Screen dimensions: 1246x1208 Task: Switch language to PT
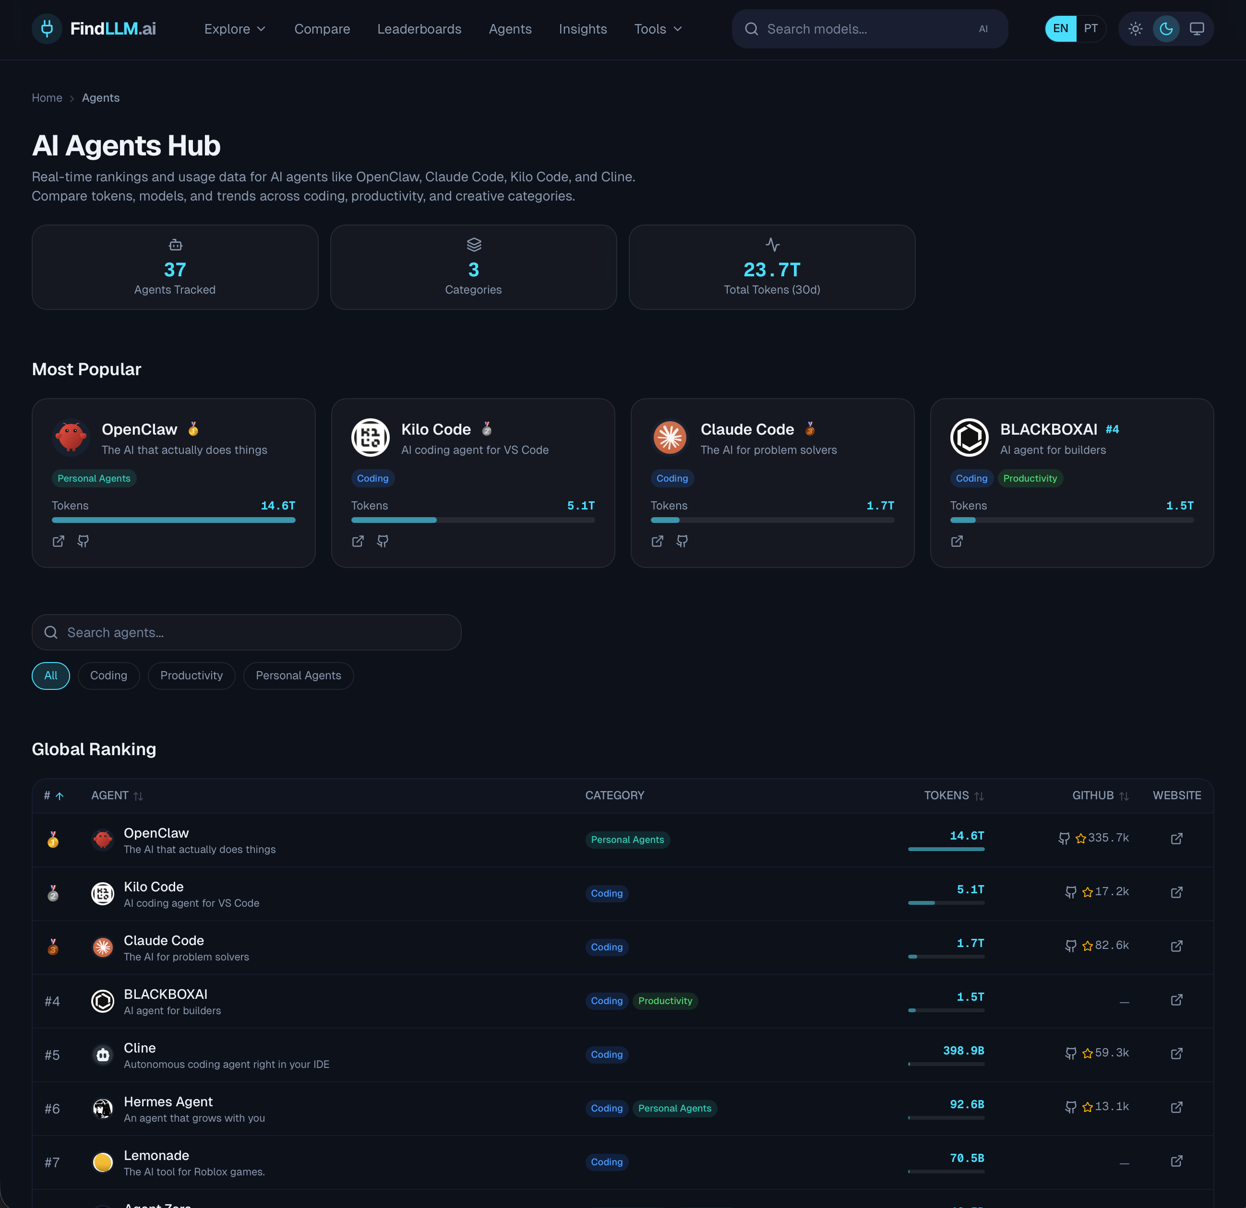tap(1091, 29)
